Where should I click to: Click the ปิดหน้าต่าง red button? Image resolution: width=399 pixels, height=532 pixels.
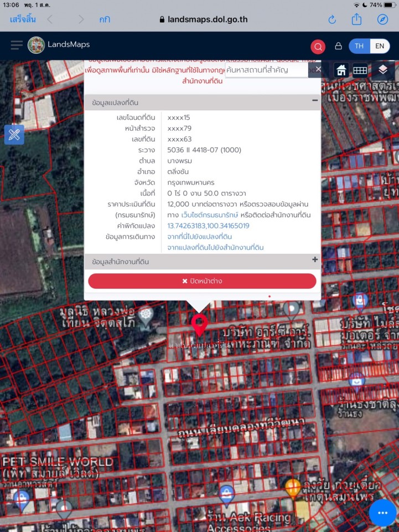click(x=202, y=281)
